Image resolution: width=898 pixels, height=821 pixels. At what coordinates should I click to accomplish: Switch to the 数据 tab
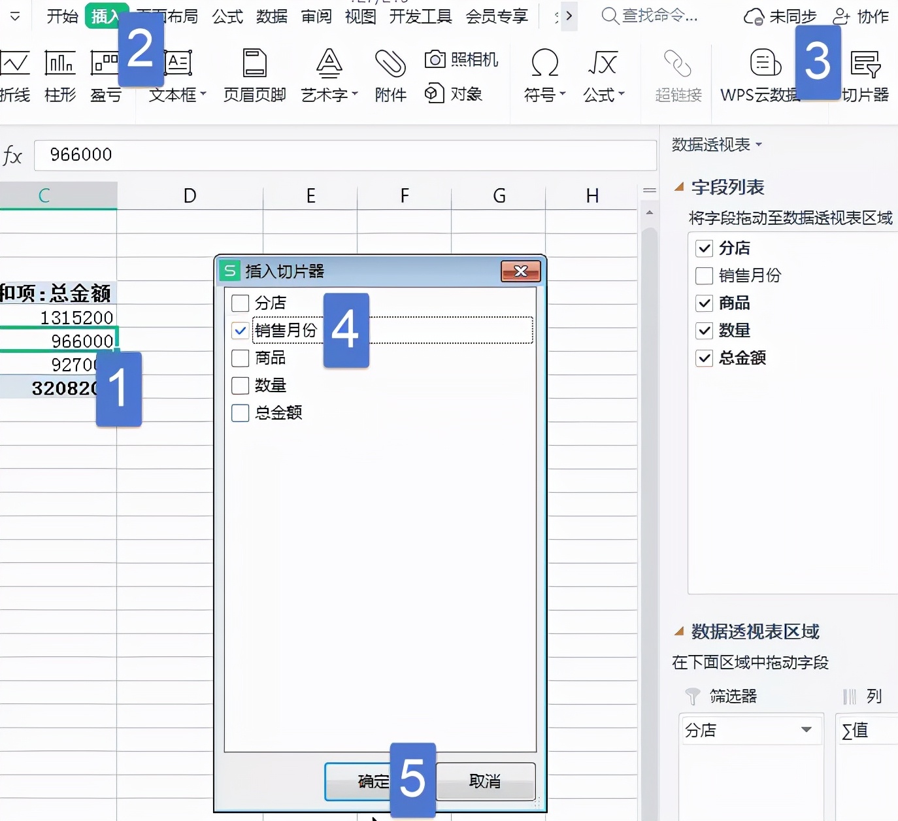coord(272,16)
